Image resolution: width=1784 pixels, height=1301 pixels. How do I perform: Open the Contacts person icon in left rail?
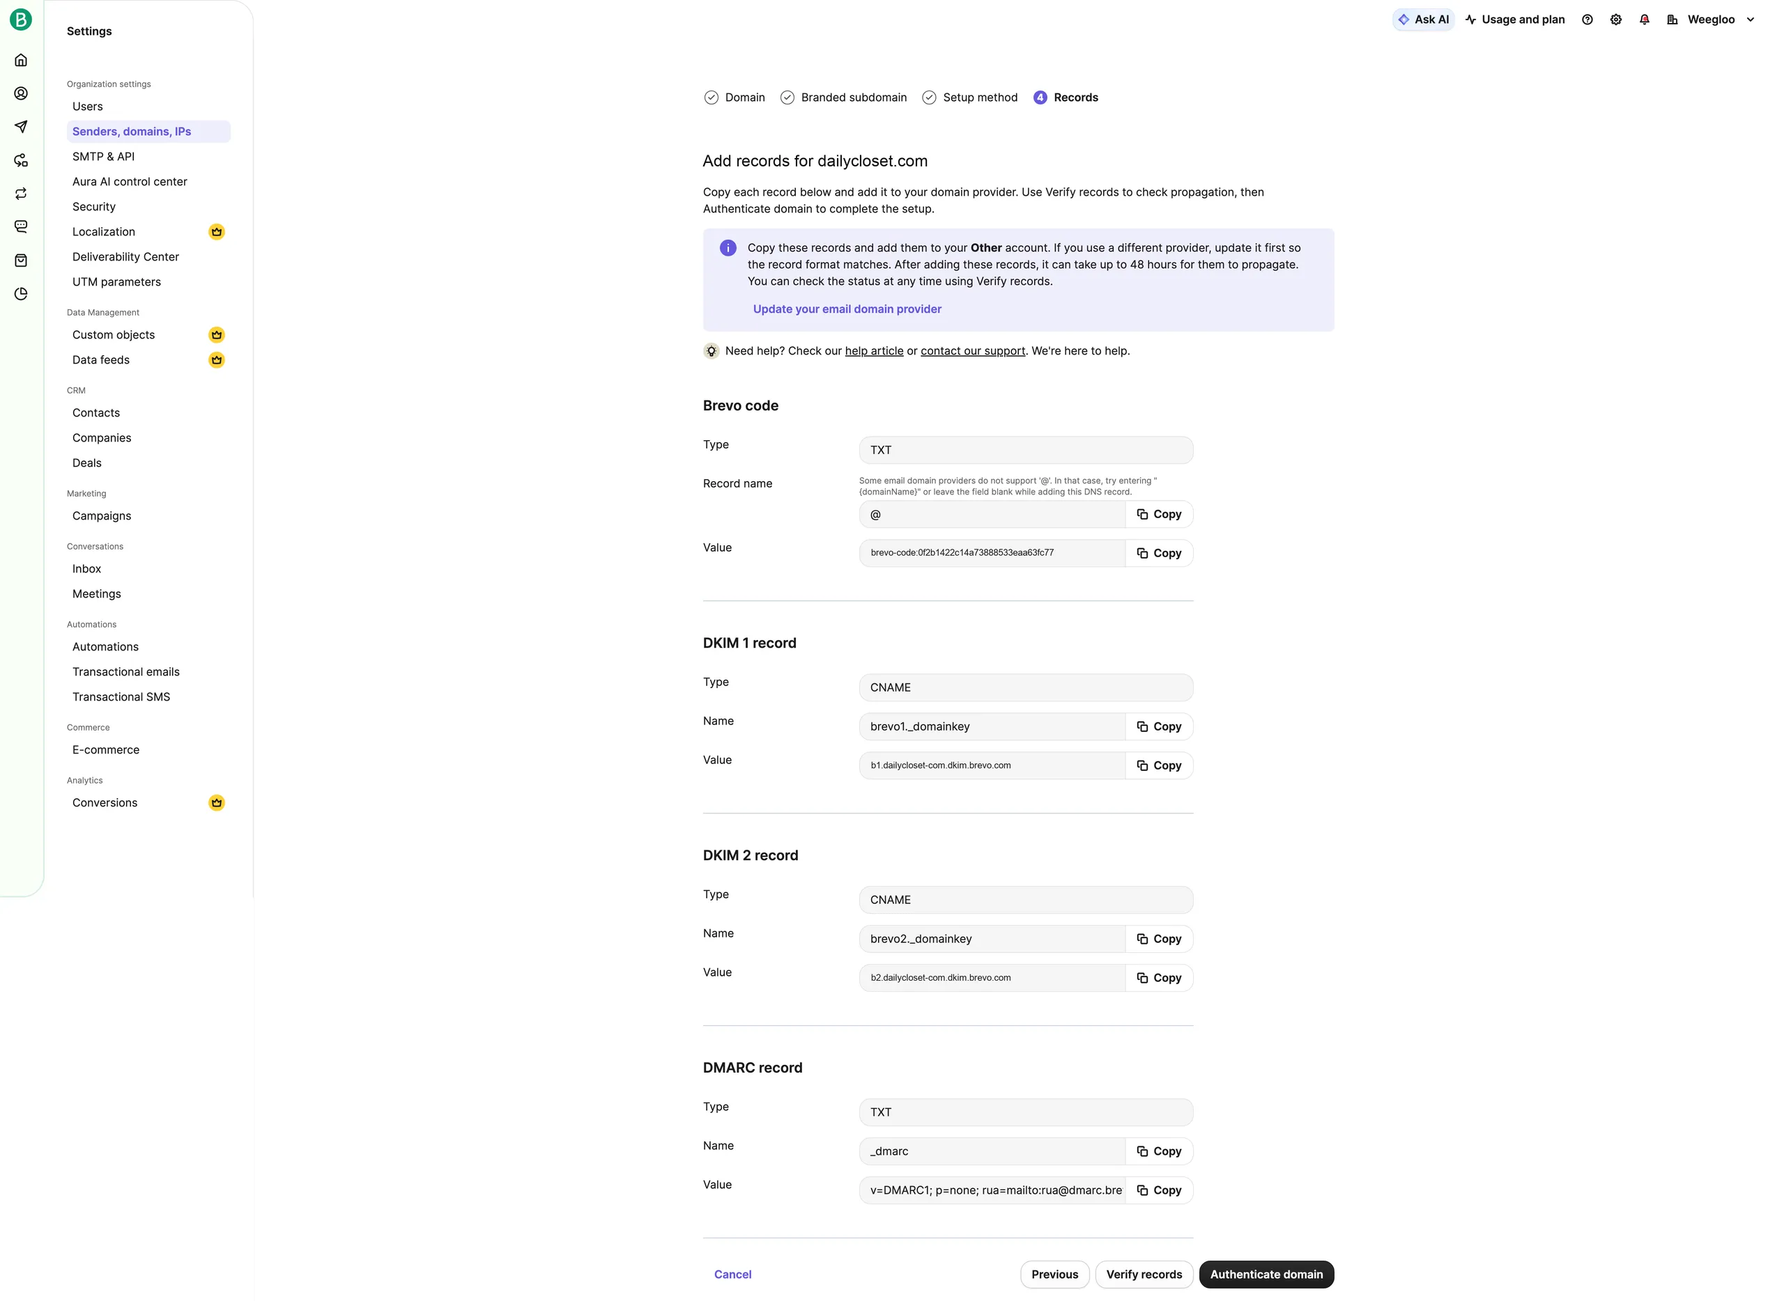22,93
